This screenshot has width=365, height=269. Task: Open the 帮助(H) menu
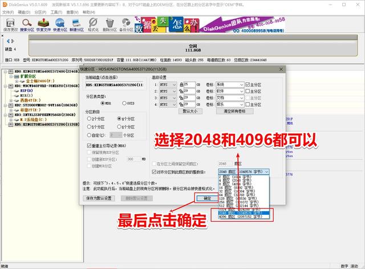click(x=89, y=12)
